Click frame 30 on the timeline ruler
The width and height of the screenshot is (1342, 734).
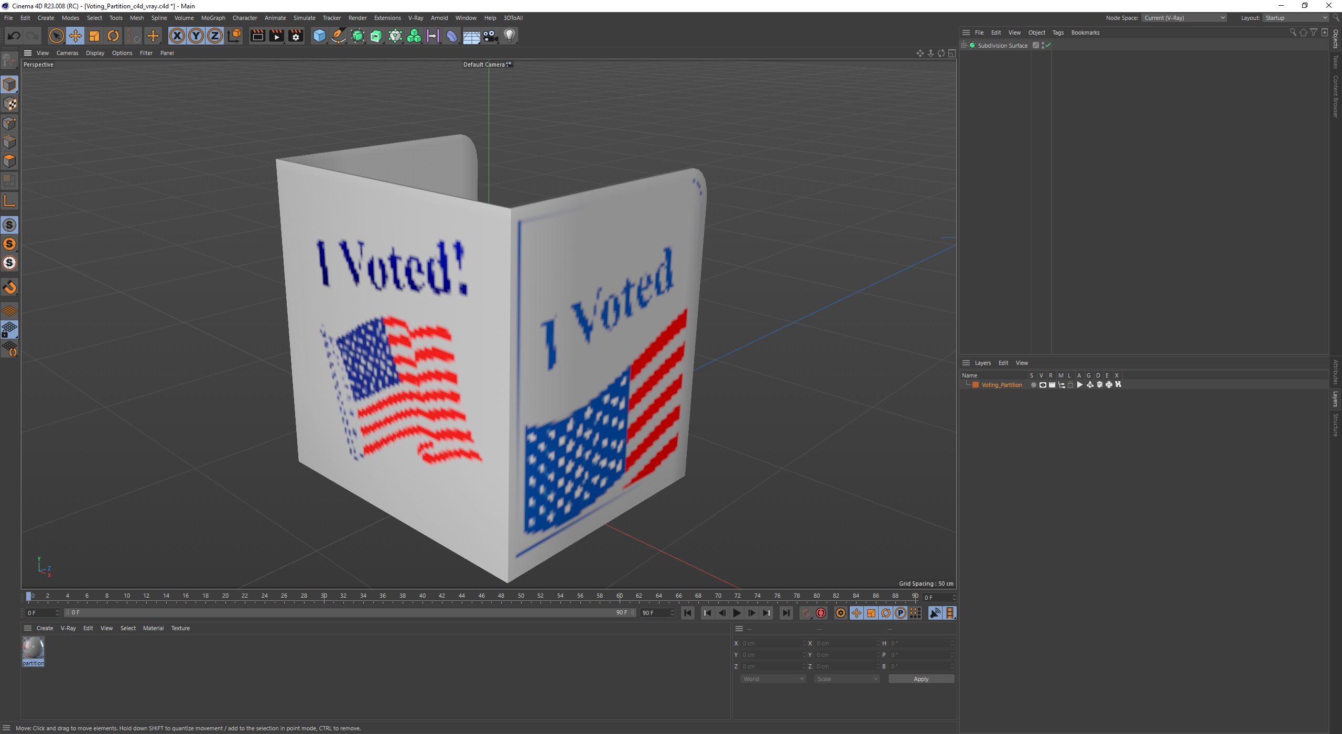(324, 596)
